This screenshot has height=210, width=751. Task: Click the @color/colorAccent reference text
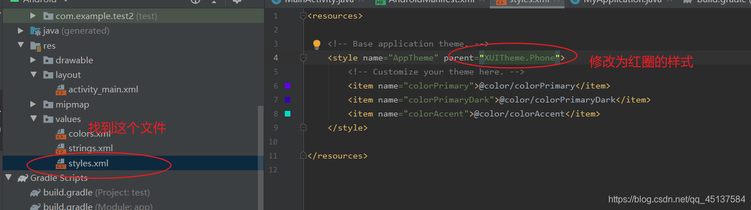click(x=519, y=114)
